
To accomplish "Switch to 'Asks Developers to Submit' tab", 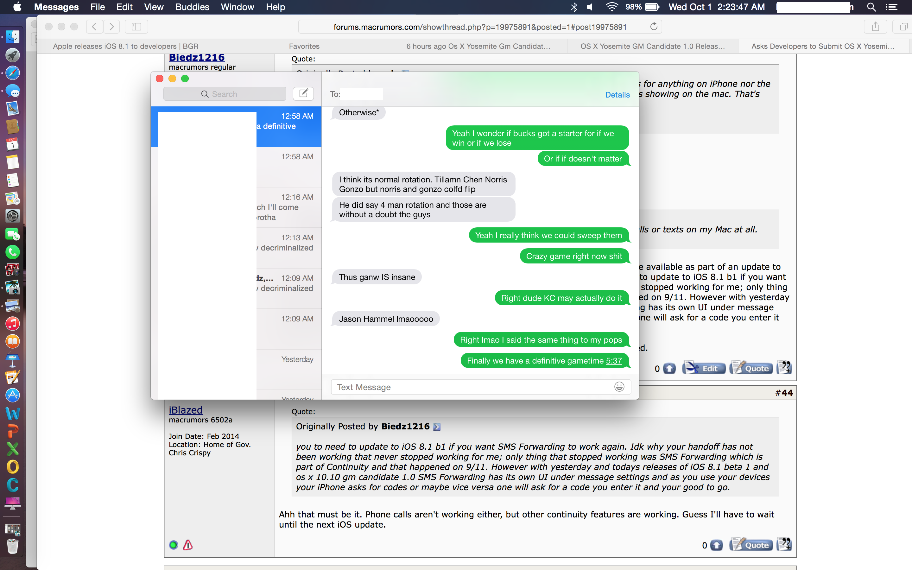I will click(x=823, y=46).
